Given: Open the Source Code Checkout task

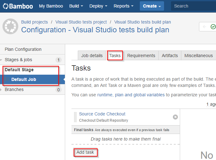Looking at the screenshot, I should point(102,114).
